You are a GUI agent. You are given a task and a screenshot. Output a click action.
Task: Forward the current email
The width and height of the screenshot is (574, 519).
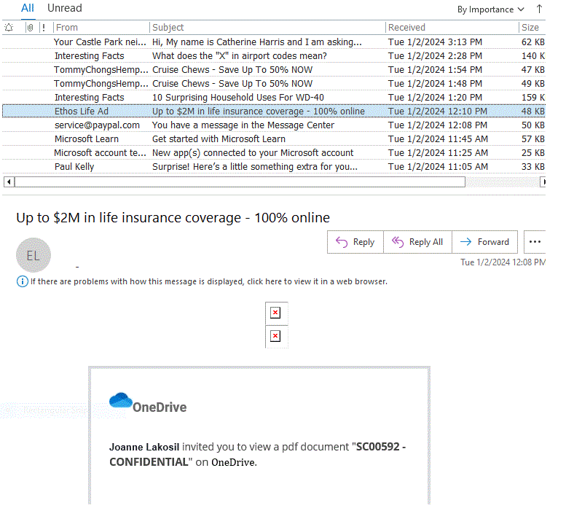point(484,242)
